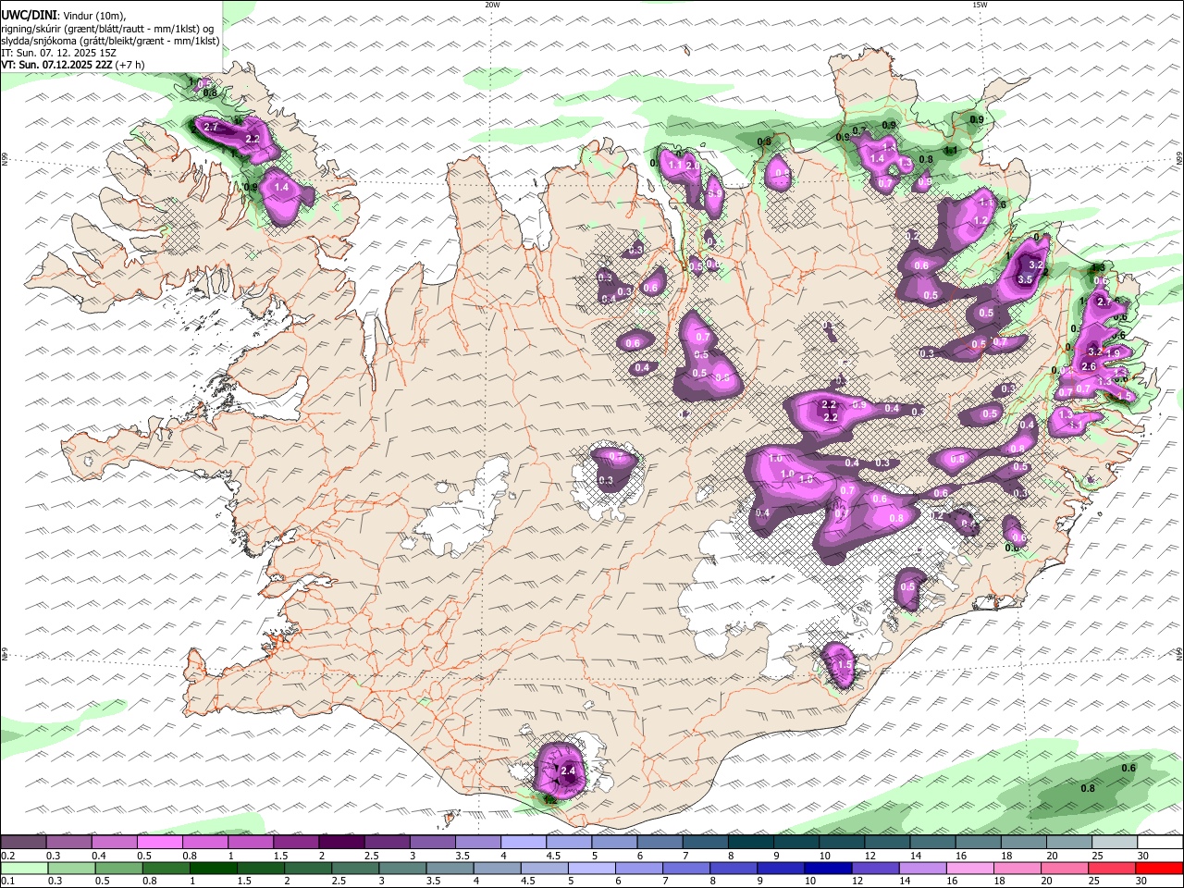
Task: Select the white 30 swatch in upper legend
Action: [x=1161, y=843]
